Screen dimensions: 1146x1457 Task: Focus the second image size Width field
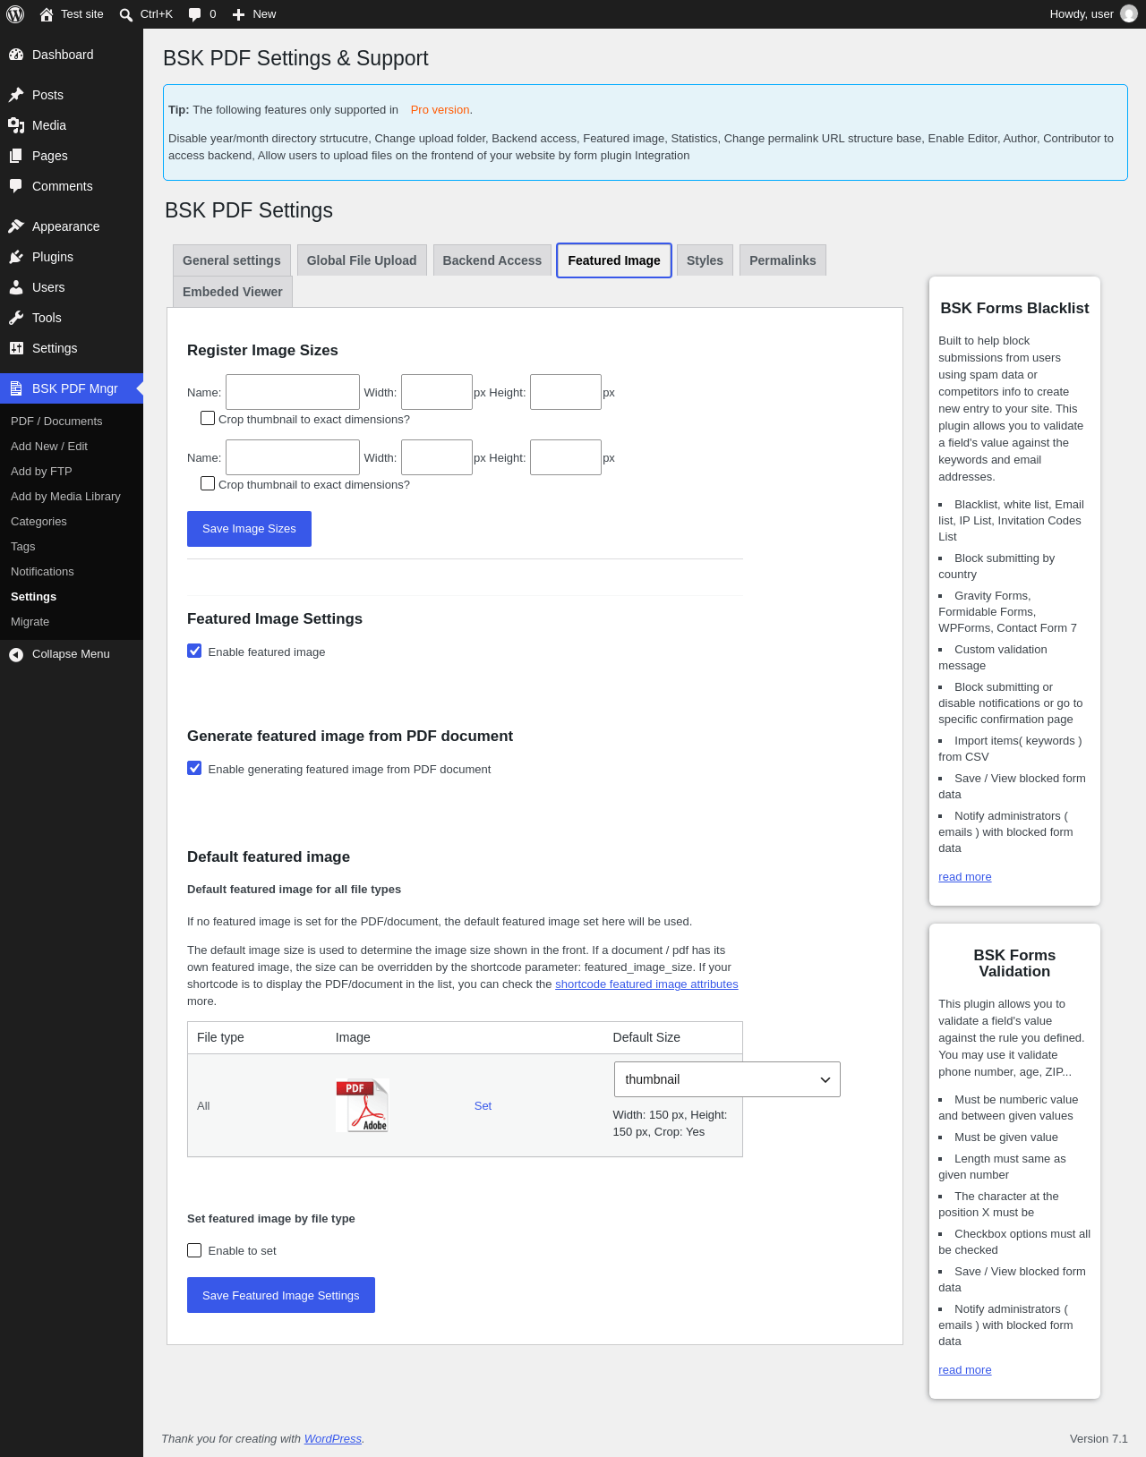(437, 457)
